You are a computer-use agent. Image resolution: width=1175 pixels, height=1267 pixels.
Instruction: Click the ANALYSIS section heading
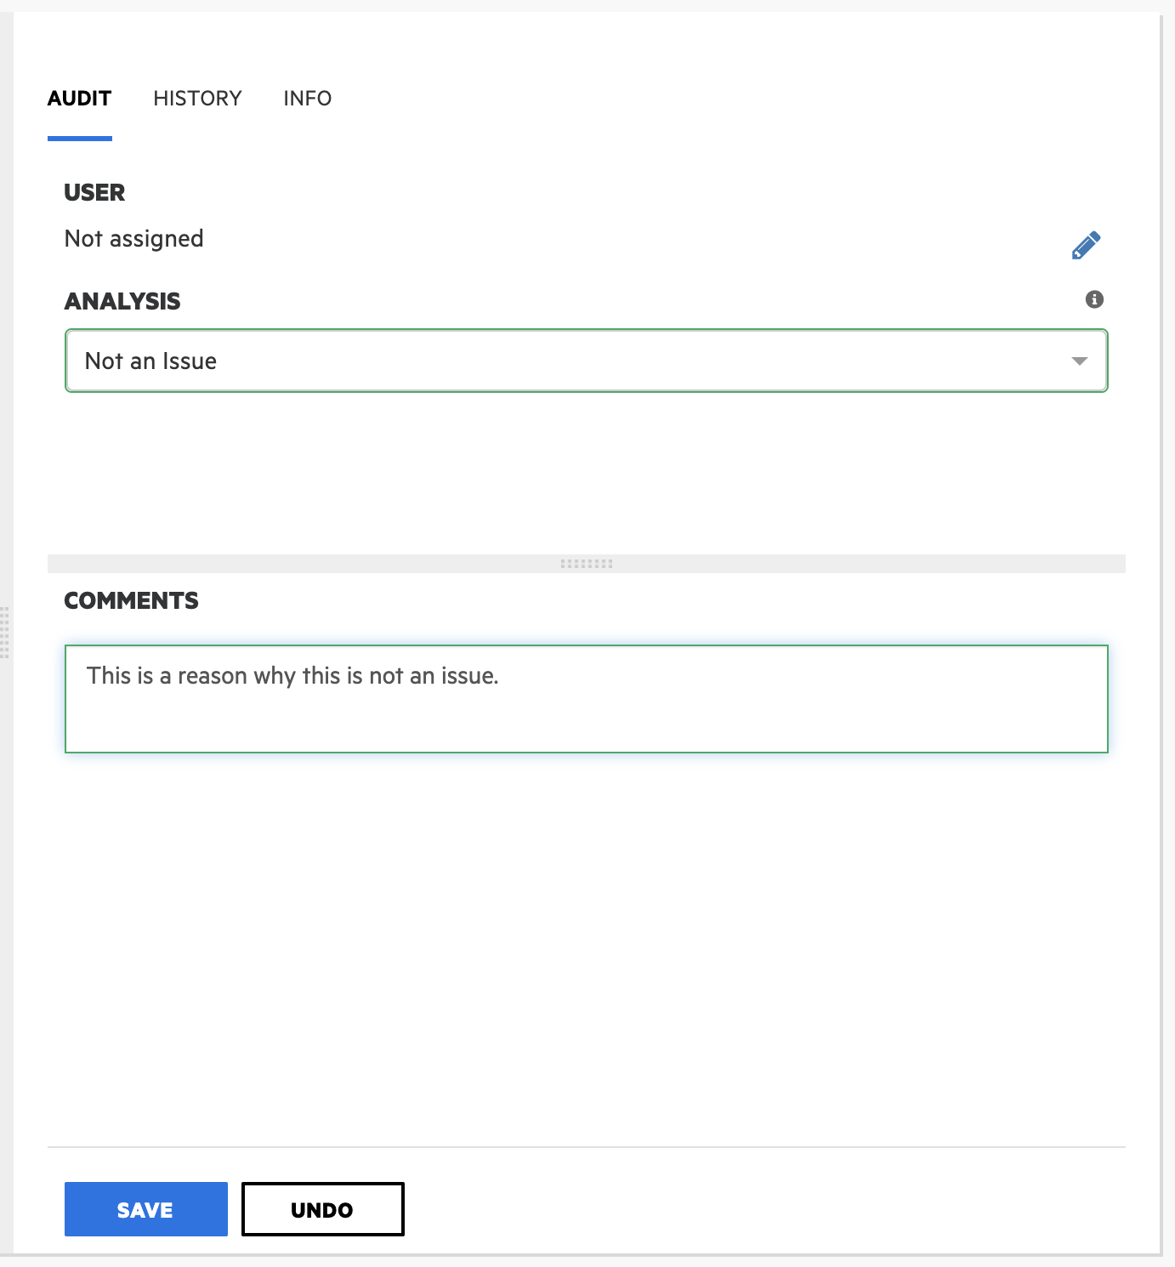click(x=122, y=302)
